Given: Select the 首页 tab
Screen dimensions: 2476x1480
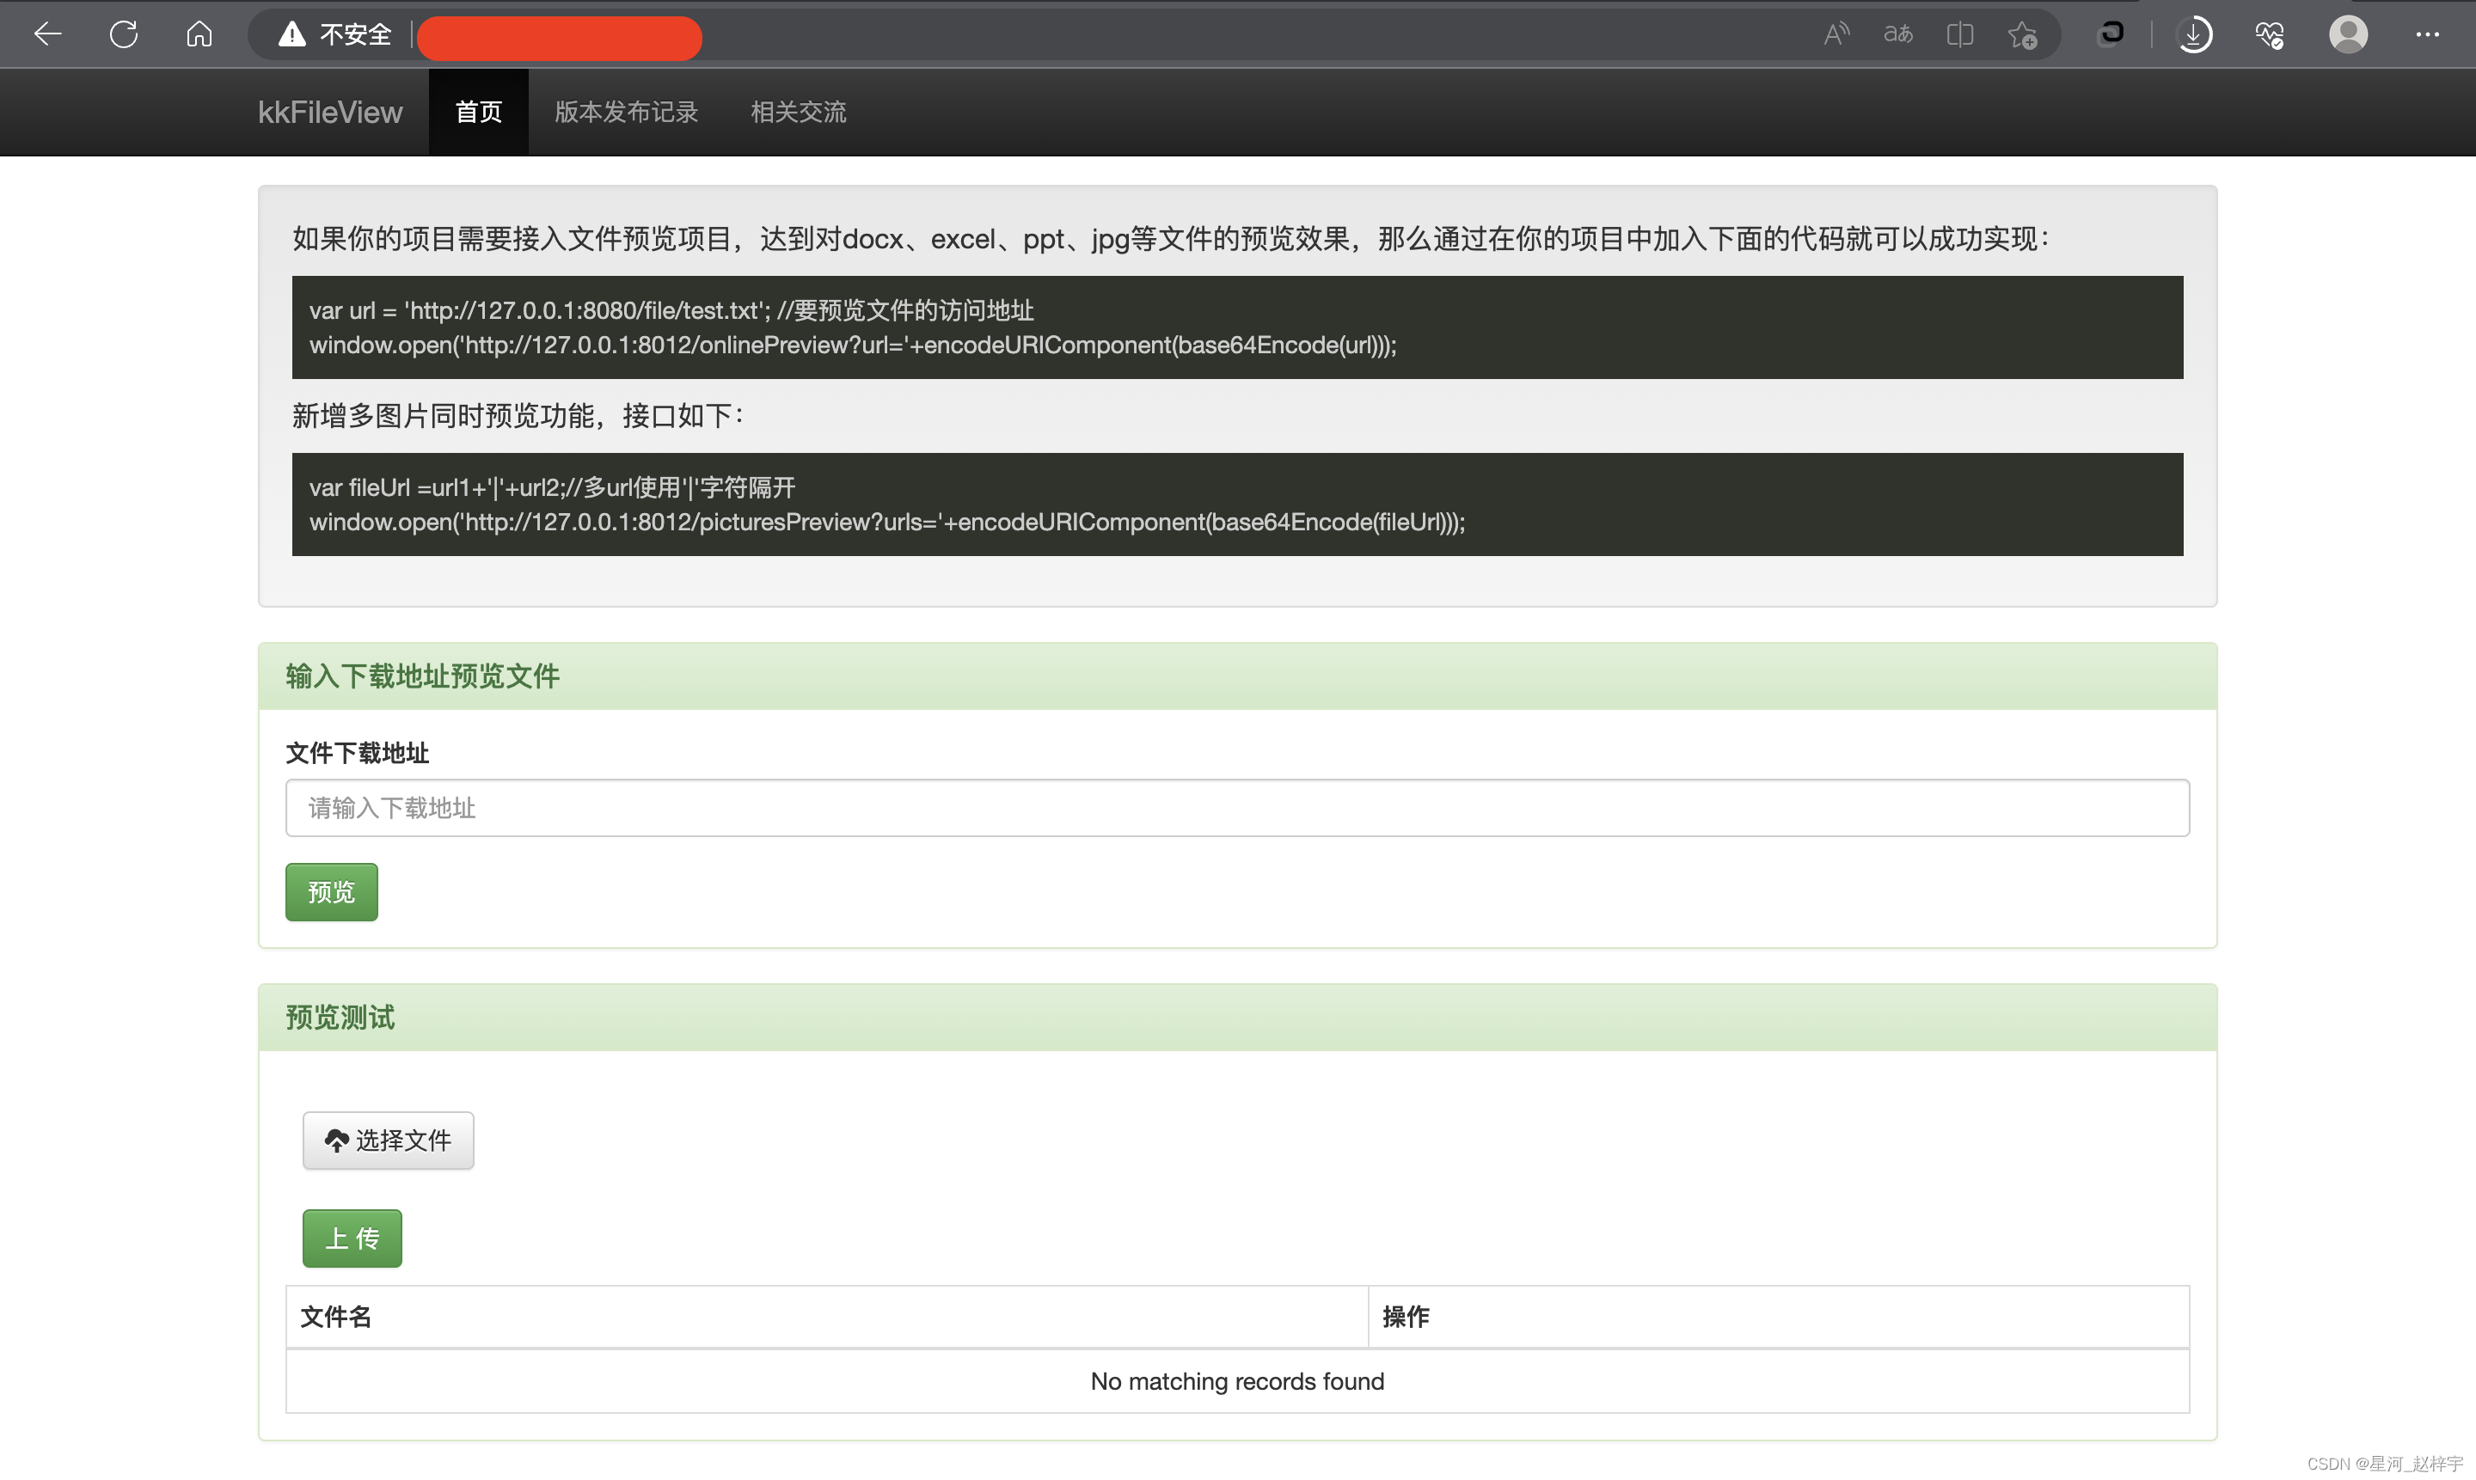Looking at the screenshot, I should click(478, 112).
